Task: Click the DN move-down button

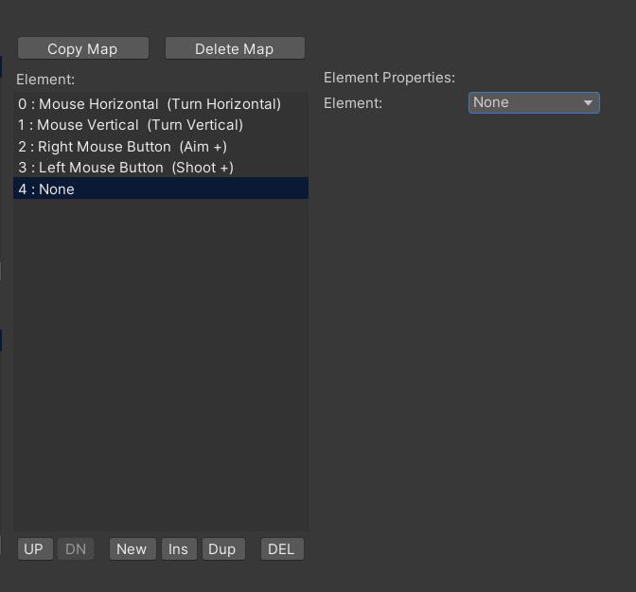Action: click(x=76, y=549)
